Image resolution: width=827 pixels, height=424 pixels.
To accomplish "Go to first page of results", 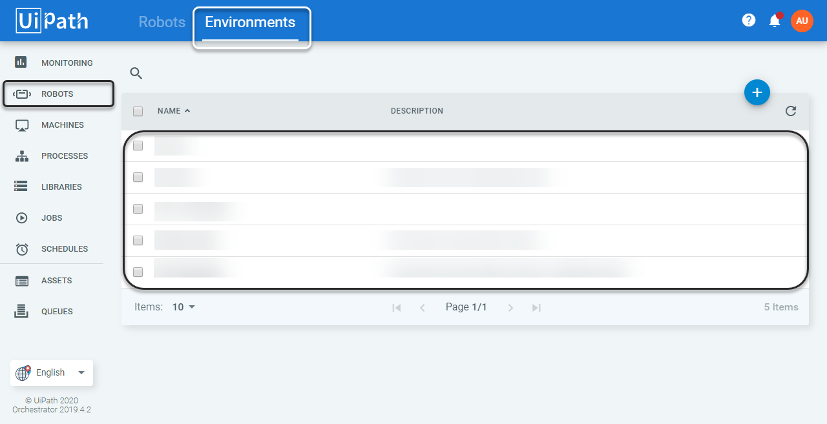I will [397, 308].
